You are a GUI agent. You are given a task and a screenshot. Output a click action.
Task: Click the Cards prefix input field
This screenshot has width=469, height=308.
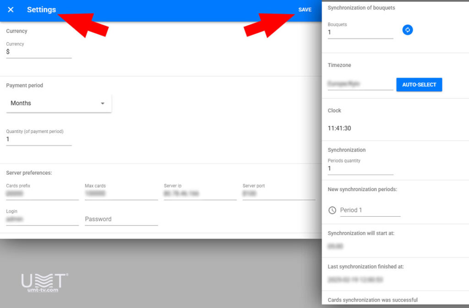[42, 195]
